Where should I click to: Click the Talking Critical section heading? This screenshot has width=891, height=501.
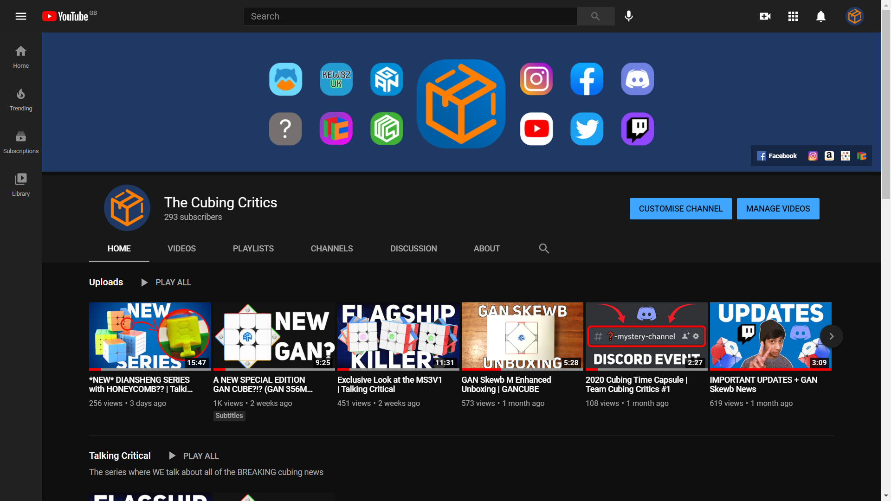pos(120,456)
